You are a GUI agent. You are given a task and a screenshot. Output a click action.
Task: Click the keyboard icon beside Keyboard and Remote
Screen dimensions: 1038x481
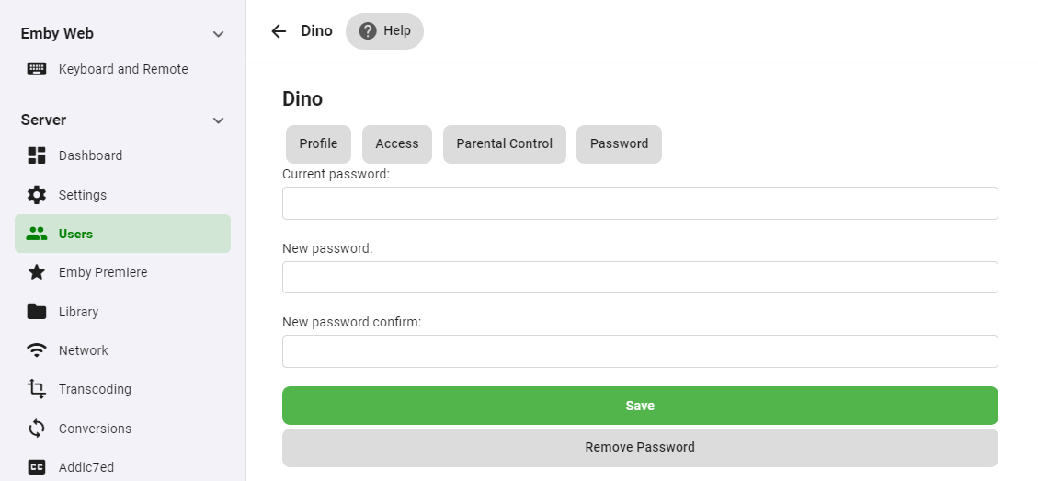pos(37,69)
